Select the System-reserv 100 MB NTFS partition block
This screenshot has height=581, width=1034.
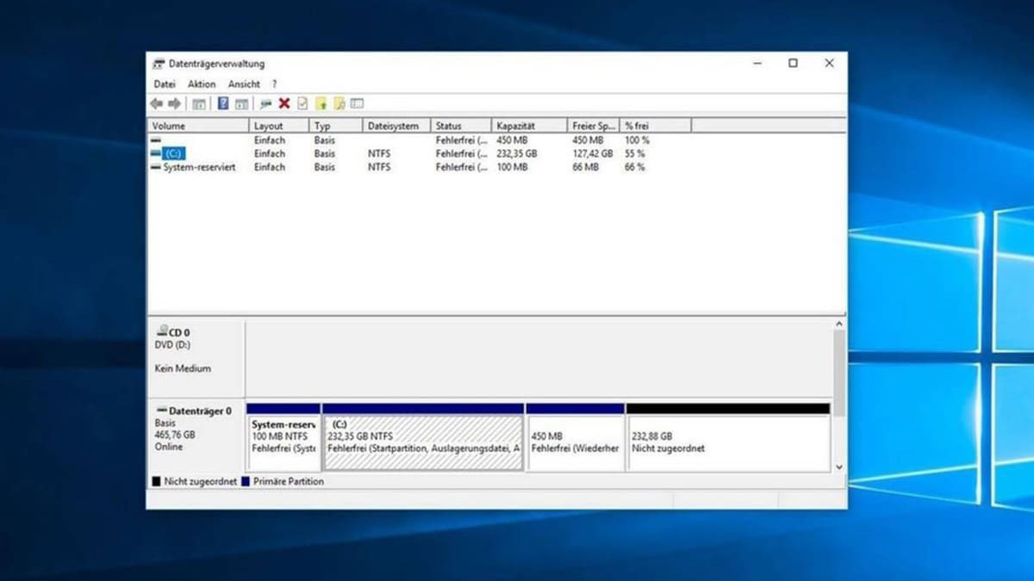(x=283, y=436)
